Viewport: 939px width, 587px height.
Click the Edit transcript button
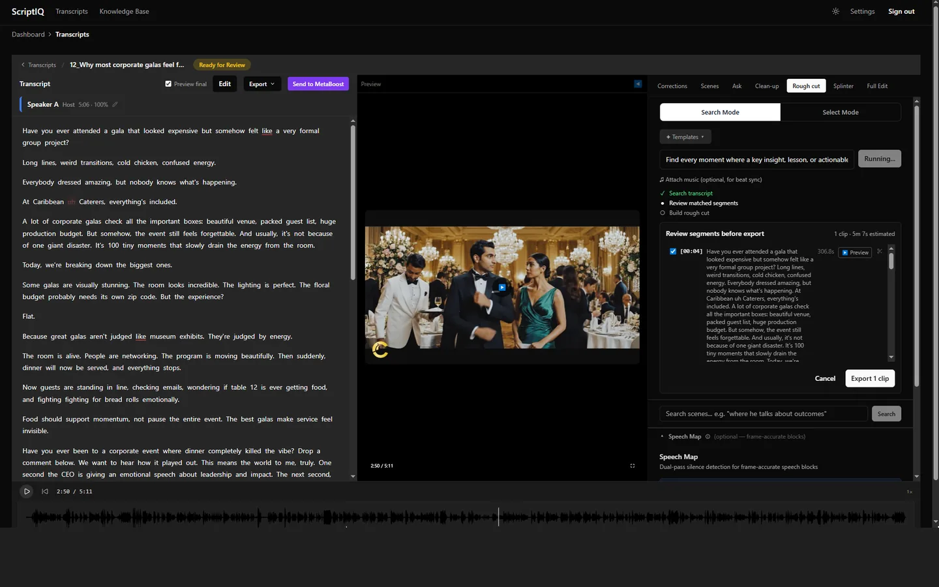point(225,84)
